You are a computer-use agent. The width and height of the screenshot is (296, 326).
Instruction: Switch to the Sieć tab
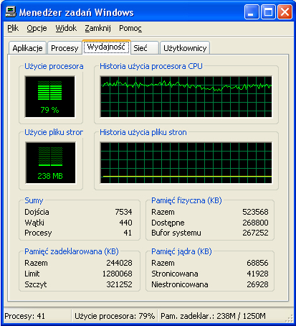[x=145, y=48]
